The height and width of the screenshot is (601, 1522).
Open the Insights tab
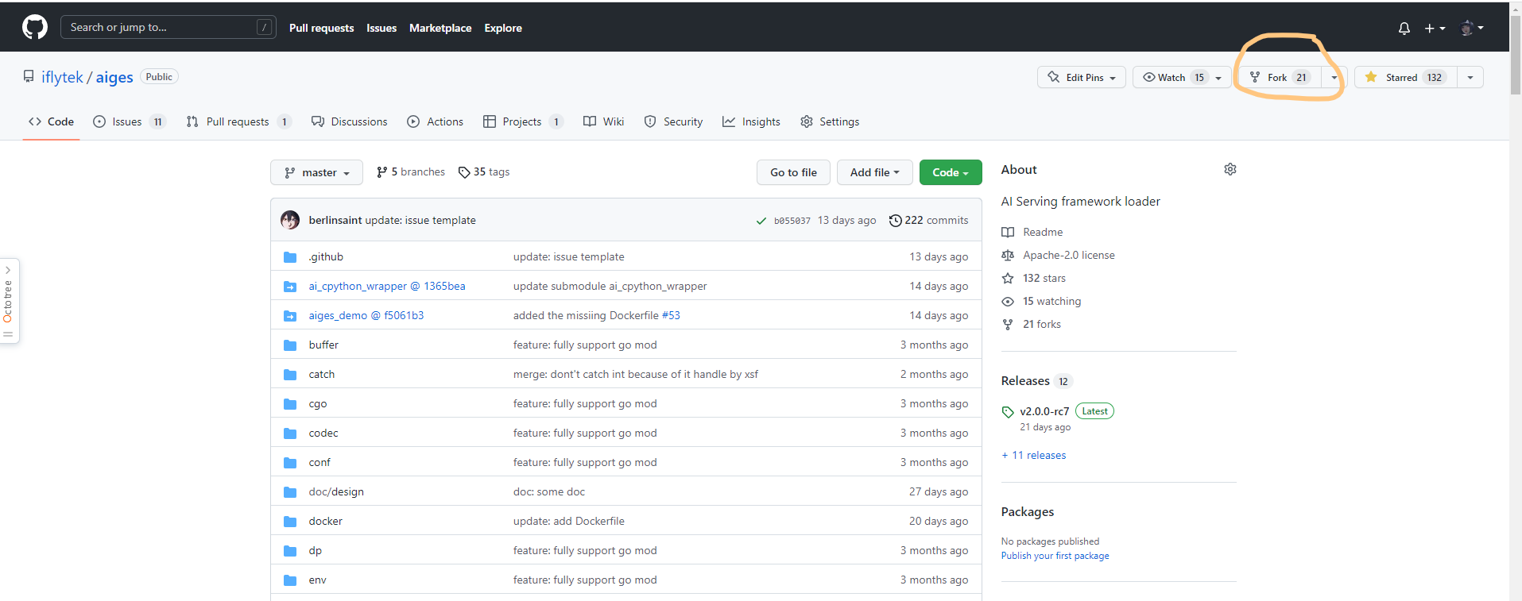(x=751, y=121)
